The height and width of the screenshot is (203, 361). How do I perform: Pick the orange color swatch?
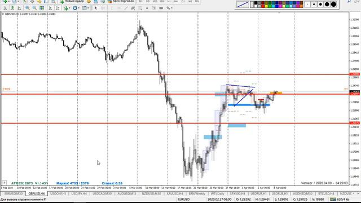click(301, 6)
